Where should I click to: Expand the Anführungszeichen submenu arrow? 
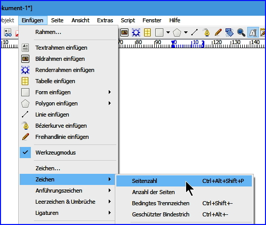[110, 191]
